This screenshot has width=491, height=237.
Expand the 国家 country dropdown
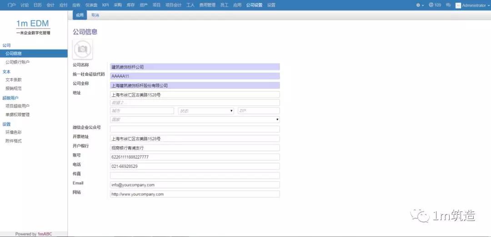pyautogui.click(x=195, y=119)
